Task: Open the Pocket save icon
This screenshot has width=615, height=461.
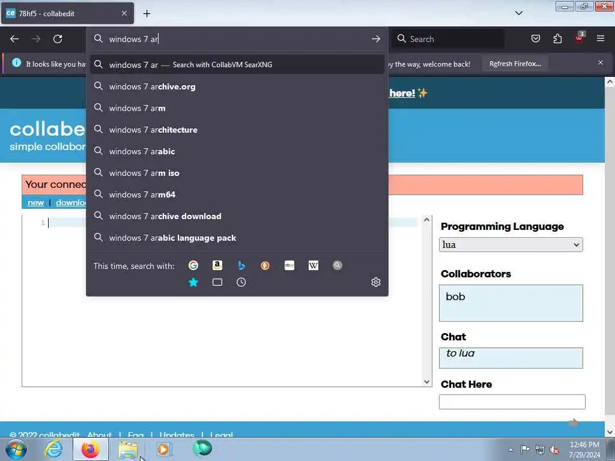Action: click(x=536, y=38)
